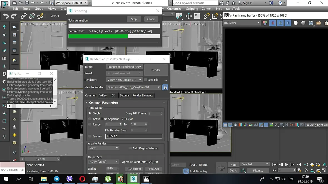Click the Frames input field

134,136
